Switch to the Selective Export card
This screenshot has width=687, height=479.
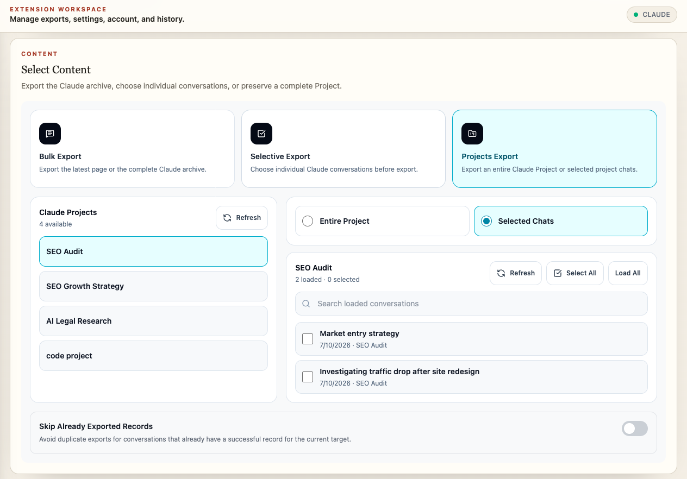(x=343, y=149)
